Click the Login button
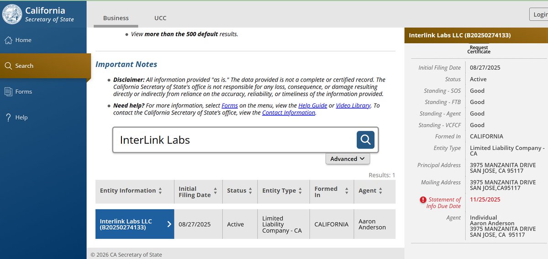Image resolution: width=548 pixels, height=259 pixels. tap(539, 14)
